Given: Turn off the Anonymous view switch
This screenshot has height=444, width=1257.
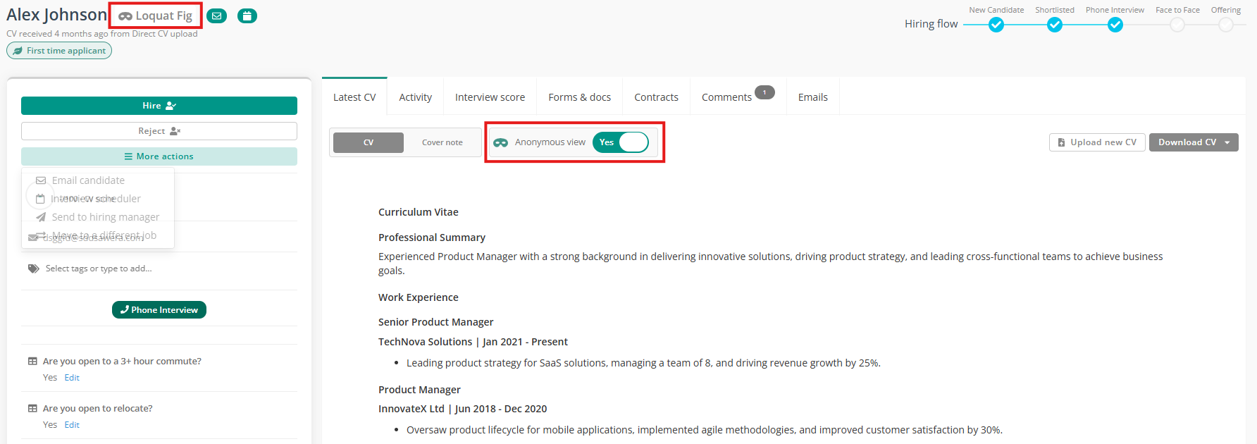Looking at the screenshot, I should pyautogui.click(x=620, y=142).
